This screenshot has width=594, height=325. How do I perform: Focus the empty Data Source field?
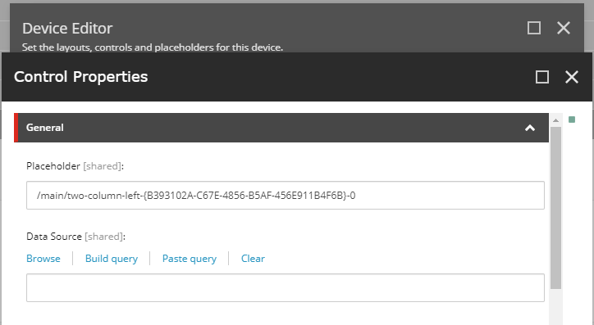tap(286, 288)
